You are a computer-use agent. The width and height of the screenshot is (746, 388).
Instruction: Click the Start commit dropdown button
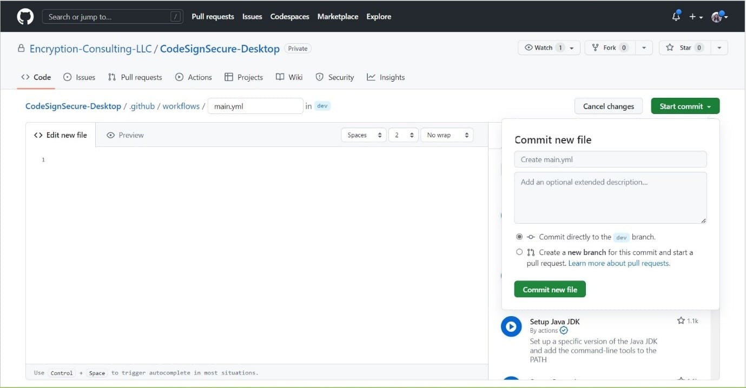pos(685,106)
